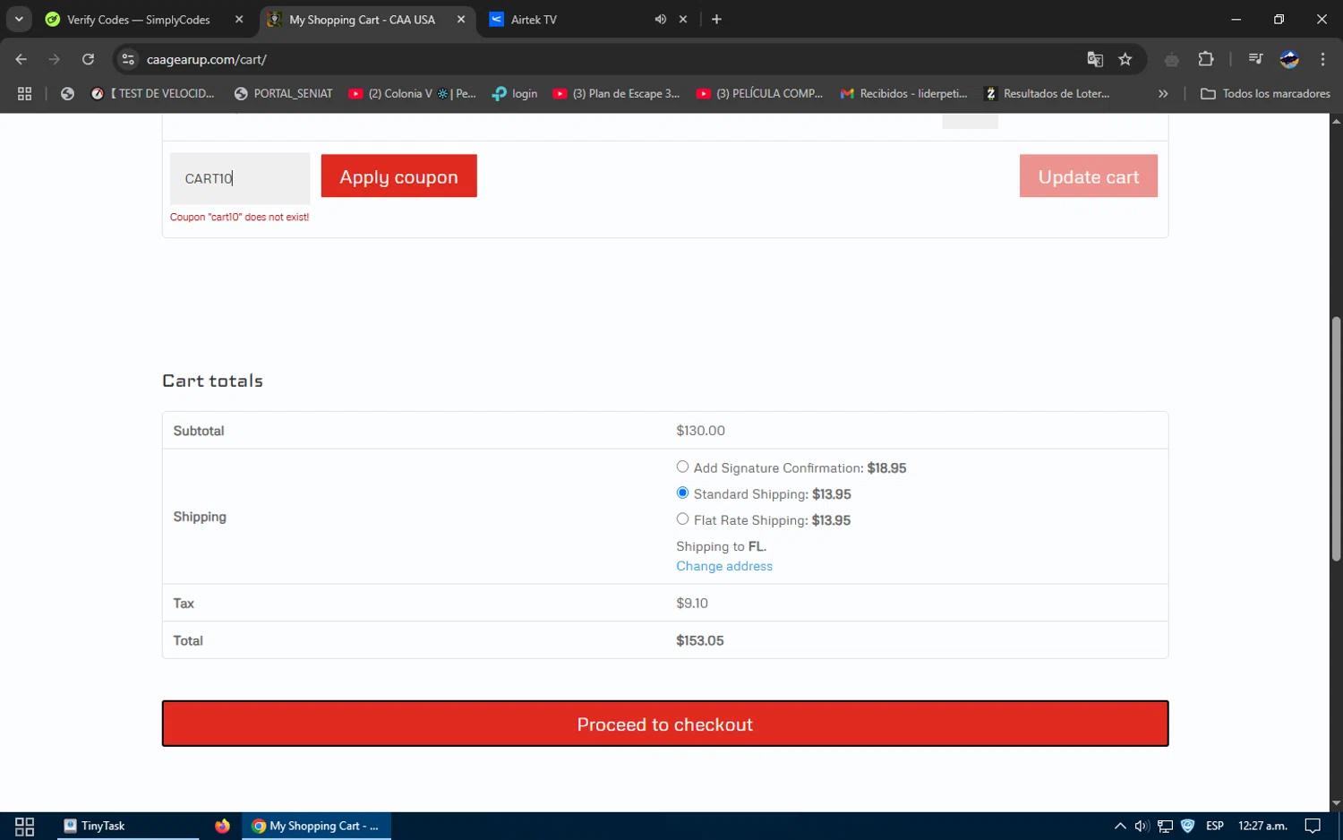Close the Verify Codes tab
The height and width of the screenshot is (840, 1343).
pos(239,19)
